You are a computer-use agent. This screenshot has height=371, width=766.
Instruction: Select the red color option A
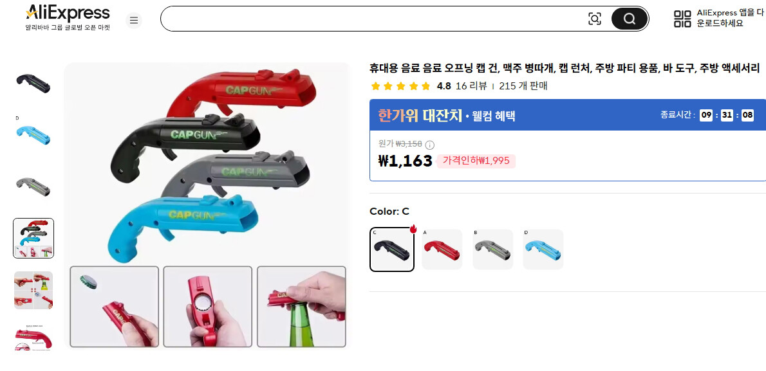click(442, 249)
